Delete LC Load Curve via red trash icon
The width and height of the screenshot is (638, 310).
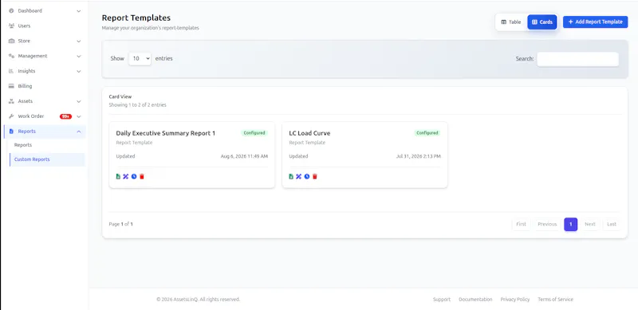coord(315,177)
